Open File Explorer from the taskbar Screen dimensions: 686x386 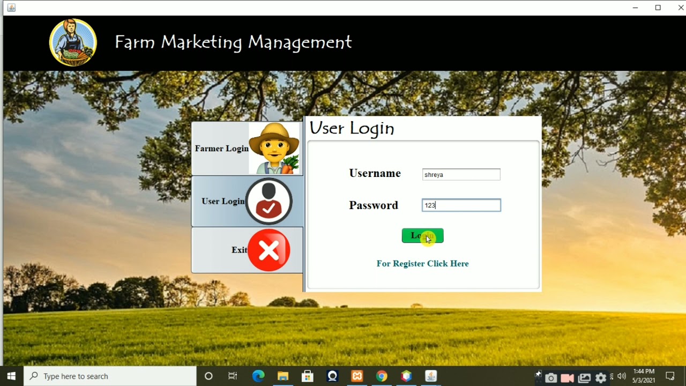[x=282, y=376]
